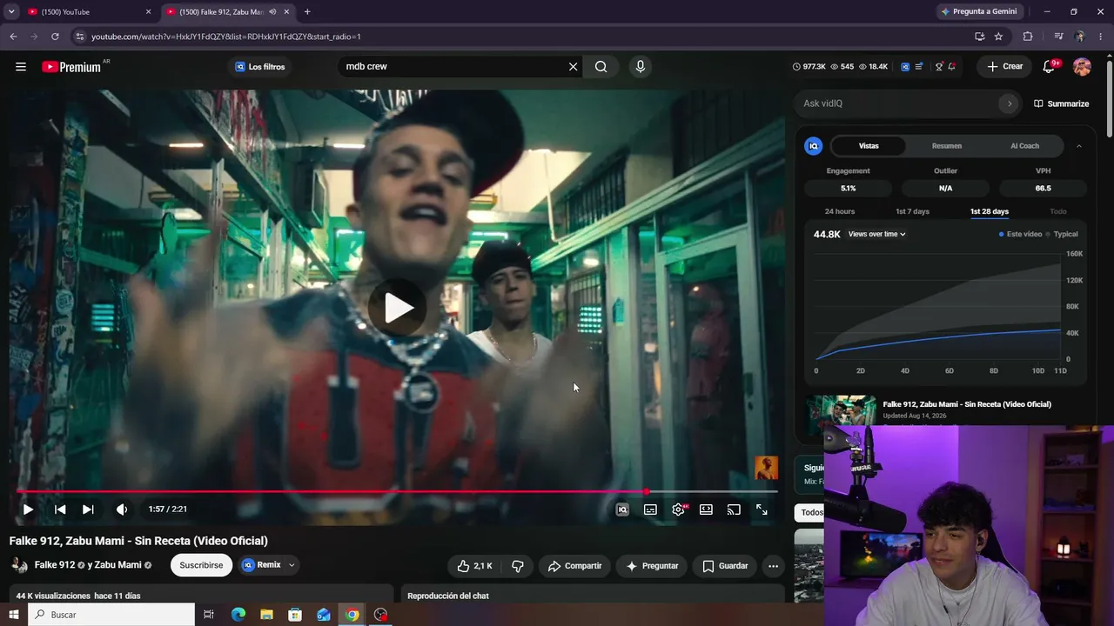Open the Crear create menu

[1004, 66]
